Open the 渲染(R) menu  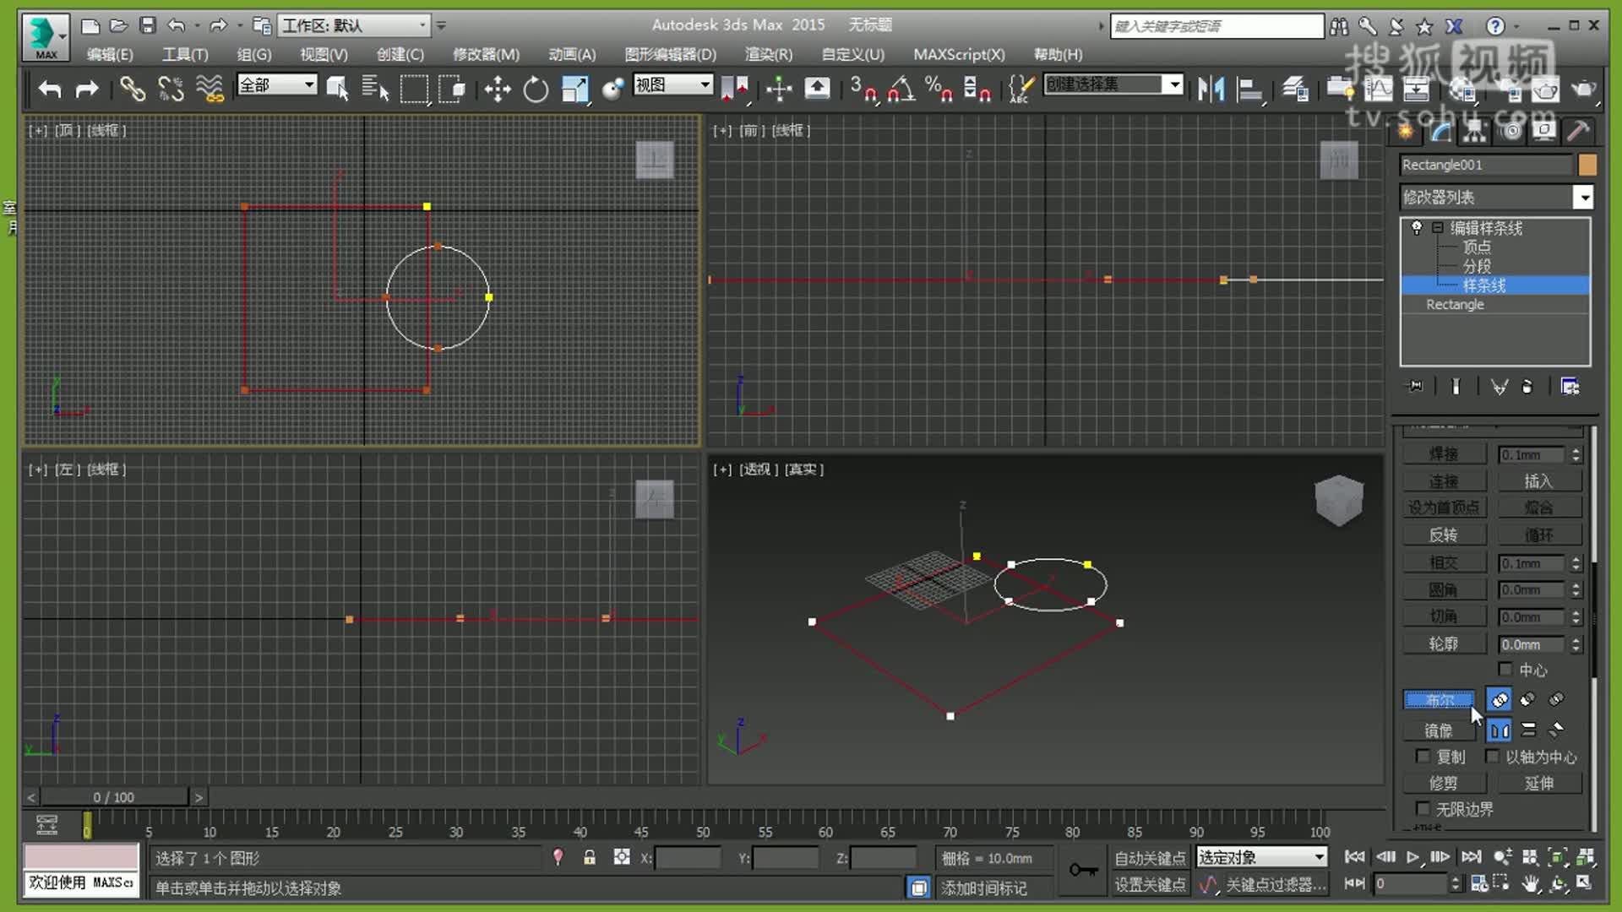click(767, 54)
